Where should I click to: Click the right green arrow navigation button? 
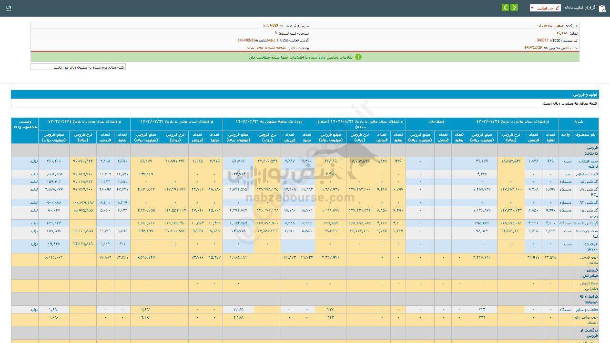click(x=514, y=8)
